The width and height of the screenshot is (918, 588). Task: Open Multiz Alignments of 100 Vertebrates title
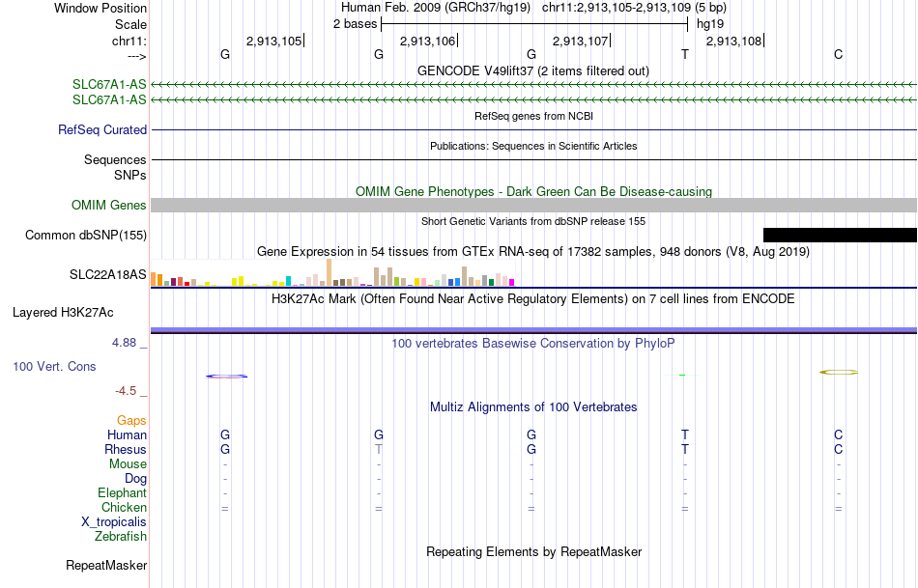533,407
